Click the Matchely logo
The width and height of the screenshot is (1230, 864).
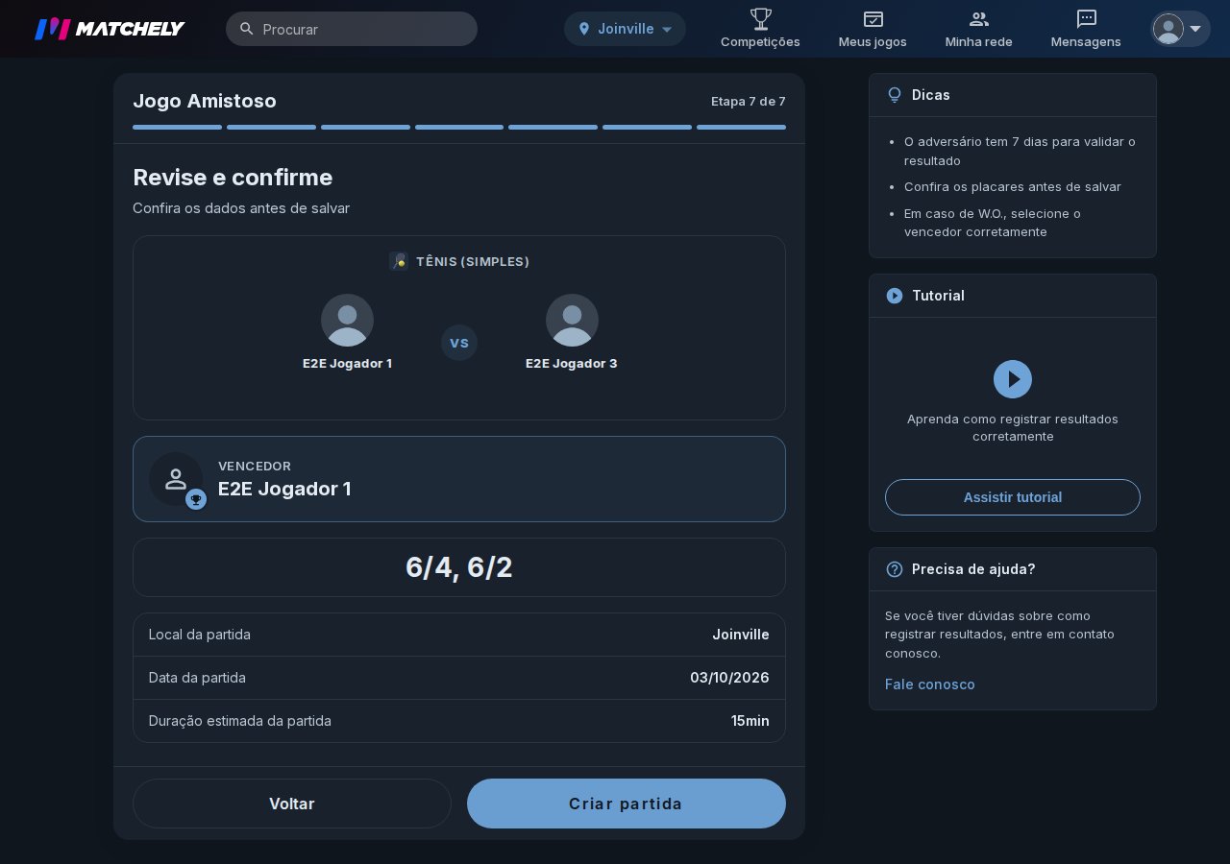pyautogui.click(x=110, y=29)
